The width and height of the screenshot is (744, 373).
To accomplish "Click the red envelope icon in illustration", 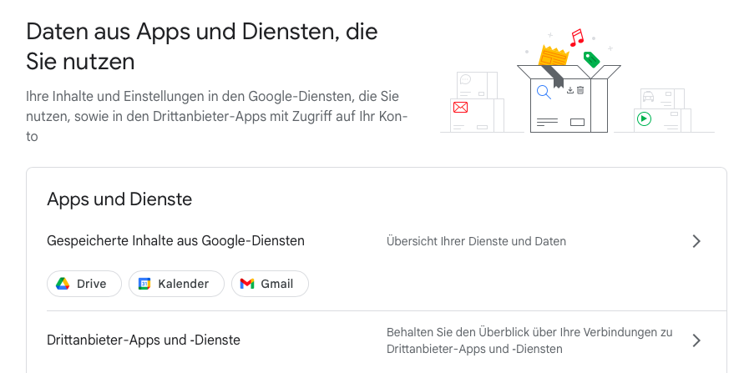I will (x=460, y=107).
